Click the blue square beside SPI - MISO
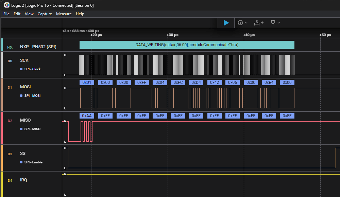The width and height of the screenshot is (340, 197). (x=21, y=129)
